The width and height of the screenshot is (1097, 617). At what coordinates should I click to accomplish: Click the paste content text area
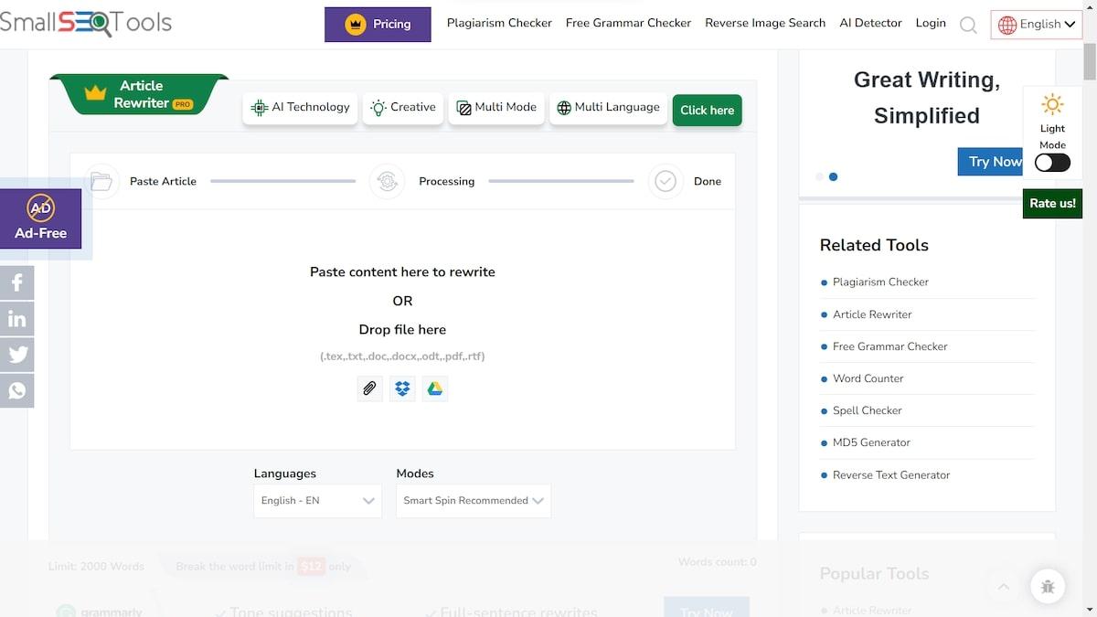click(x=402, y=329)
